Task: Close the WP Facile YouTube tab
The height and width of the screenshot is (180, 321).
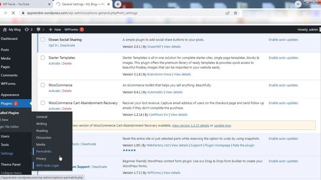Action: pos(49,4)
